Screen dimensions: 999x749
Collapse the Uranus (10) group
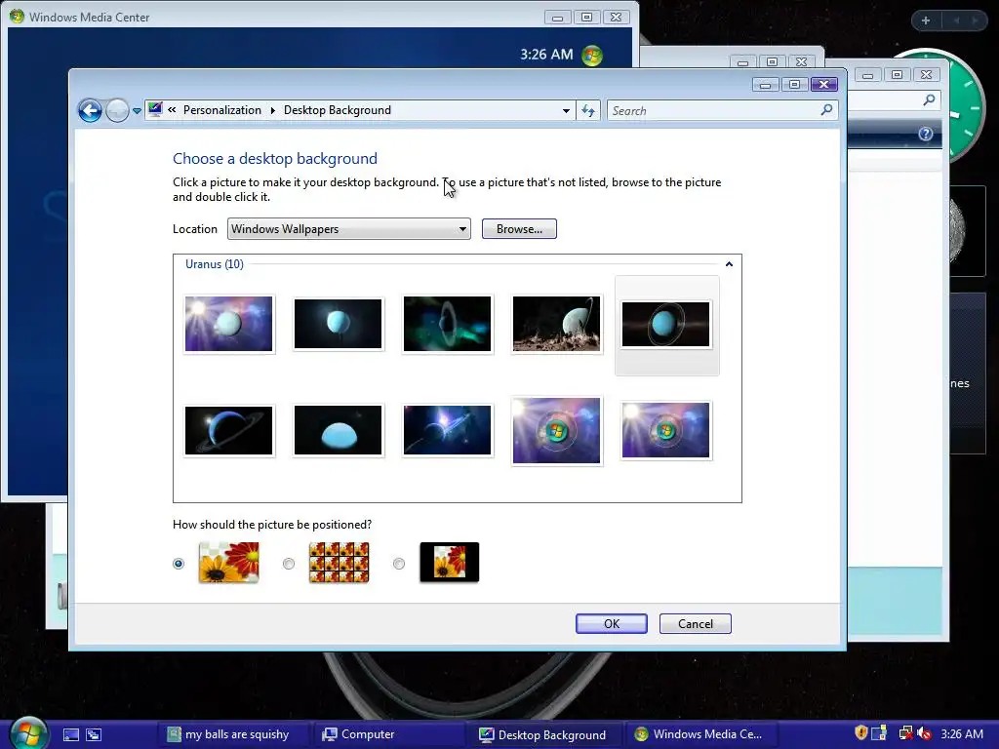tap(729, 264)
